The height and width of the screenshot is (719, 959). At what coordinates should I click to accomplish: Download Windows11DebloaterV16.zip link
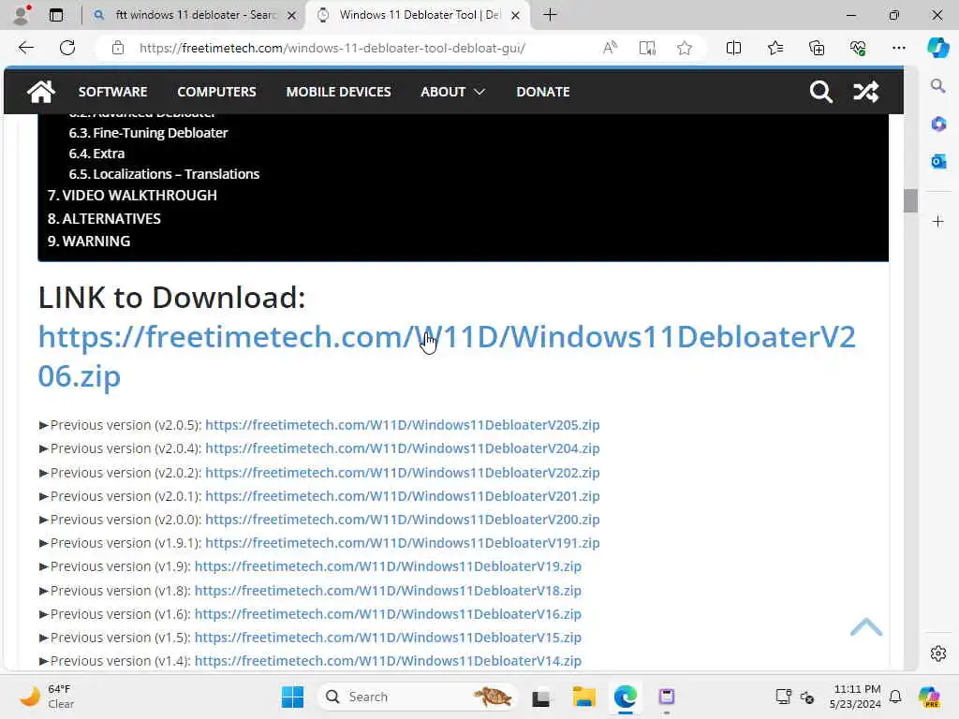click(388, 614)
